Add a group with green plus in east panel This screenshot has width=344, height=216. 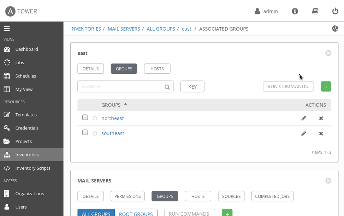click(x=326, y=86)
